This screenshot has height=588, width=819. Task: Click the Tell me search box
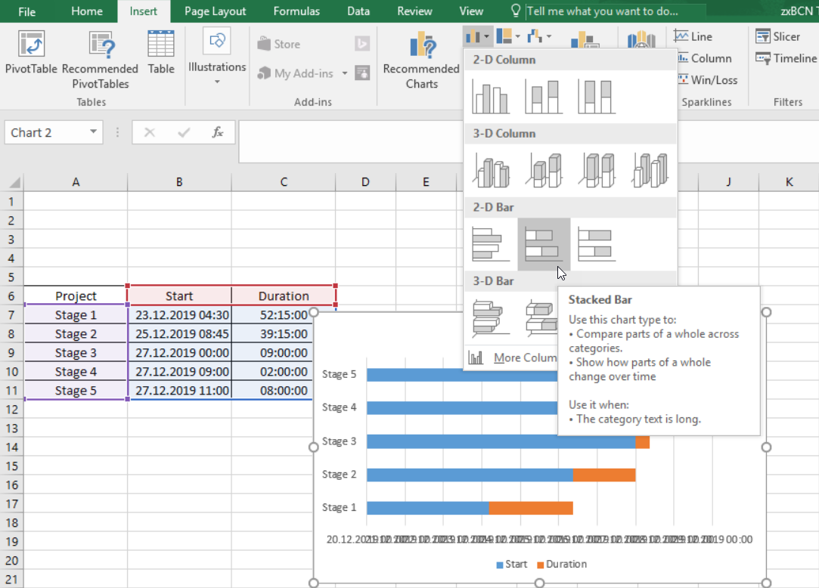[616, 11]
